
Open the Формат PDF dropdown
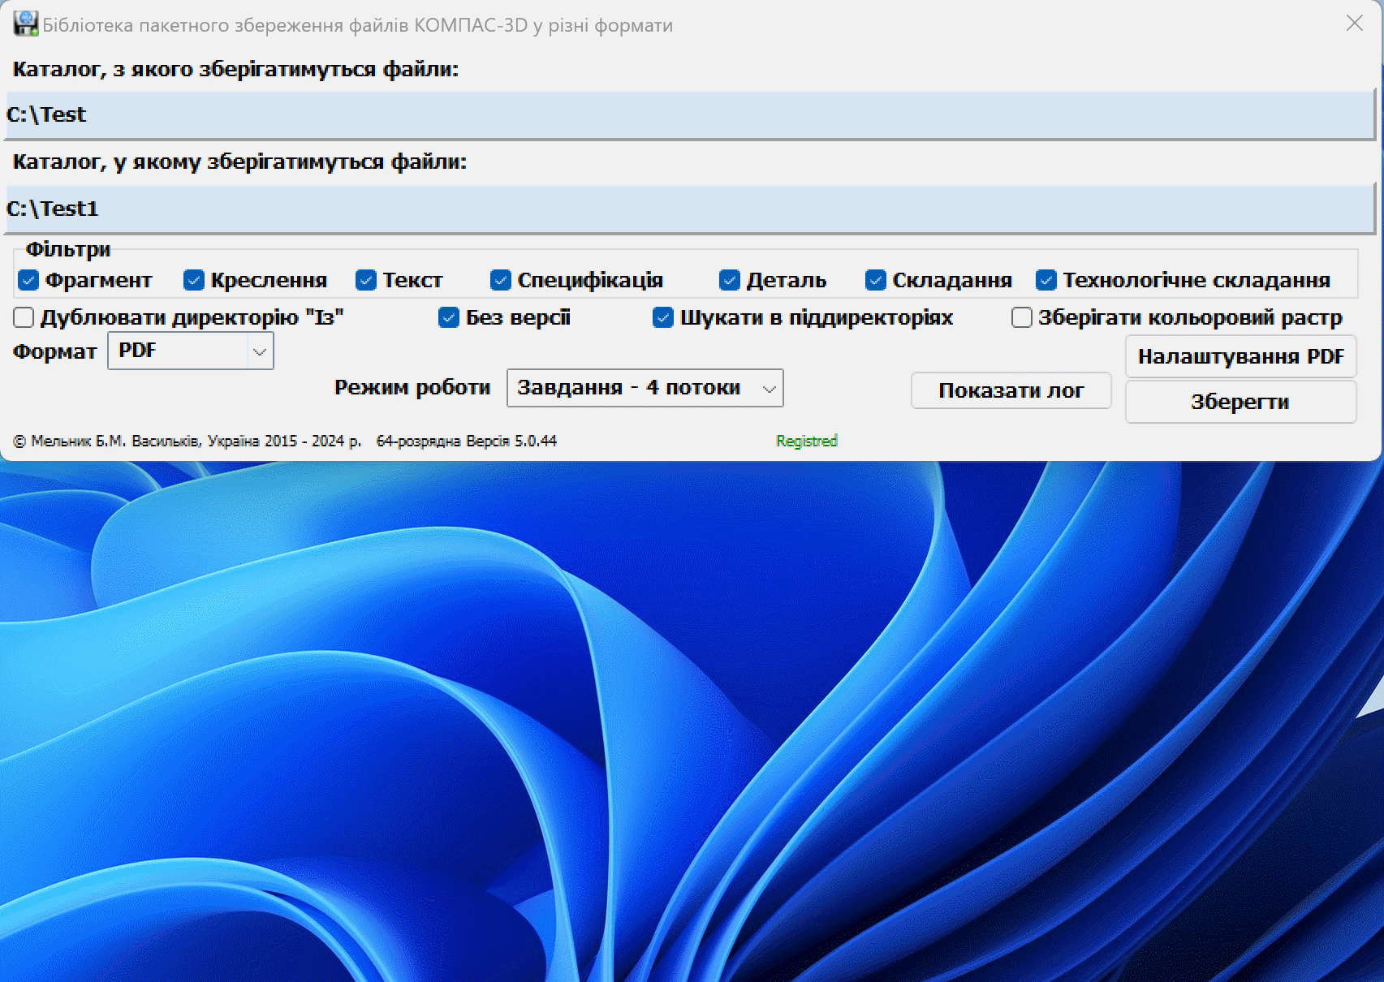(x=191, y=351)
